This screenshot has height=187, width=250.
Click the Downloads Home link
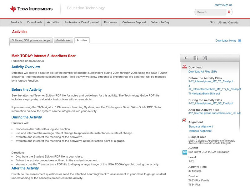[226, 41]
